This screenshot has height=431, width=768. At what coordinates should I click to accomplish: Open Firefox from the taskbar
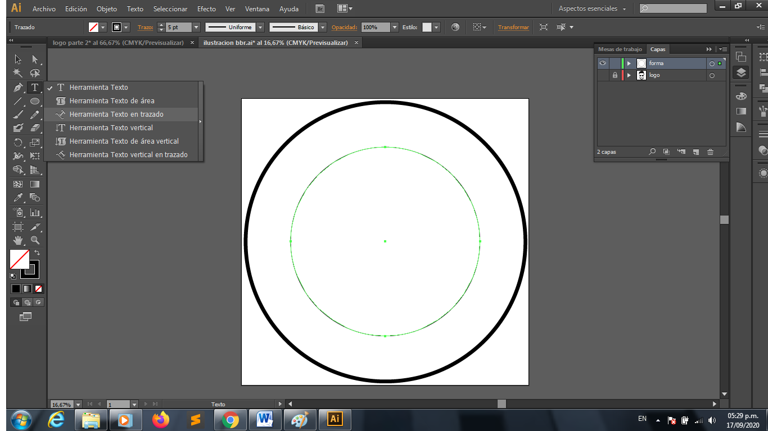pyautogui.click(x=161, y=419)
